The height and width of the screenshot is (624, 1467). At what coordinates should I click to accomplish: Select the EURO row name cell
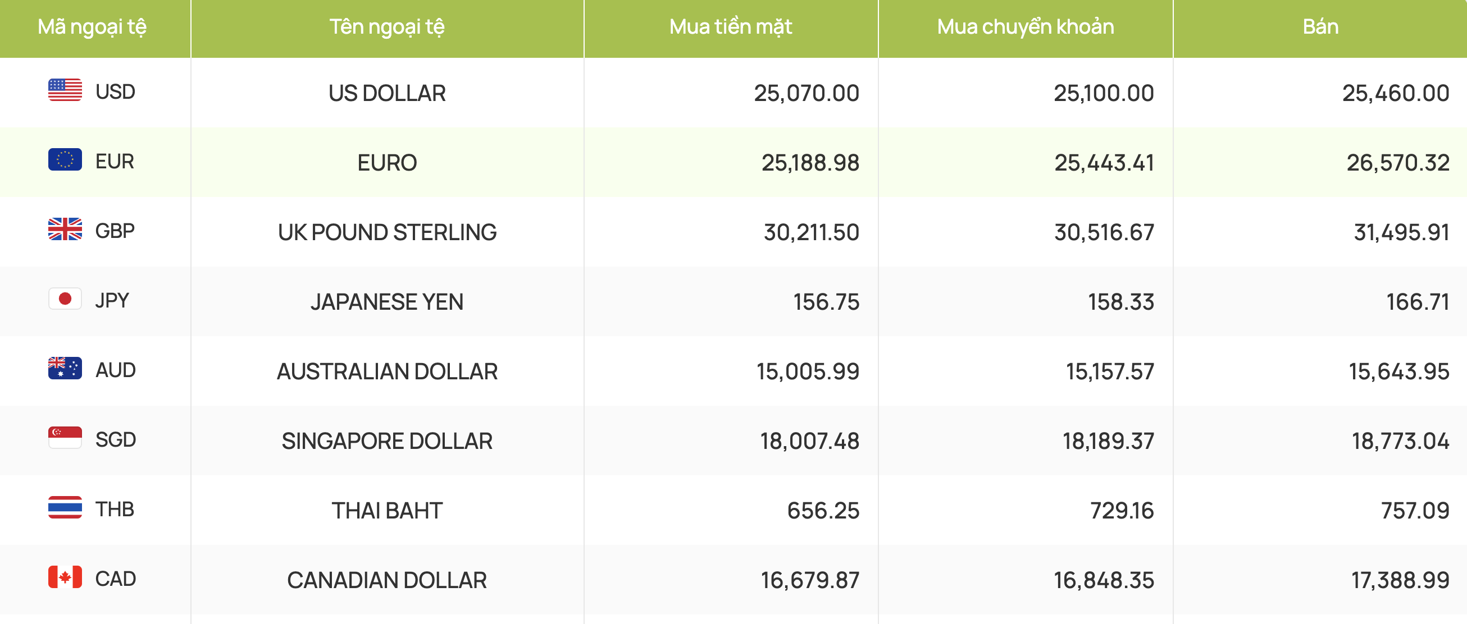(x=388, y=163)
